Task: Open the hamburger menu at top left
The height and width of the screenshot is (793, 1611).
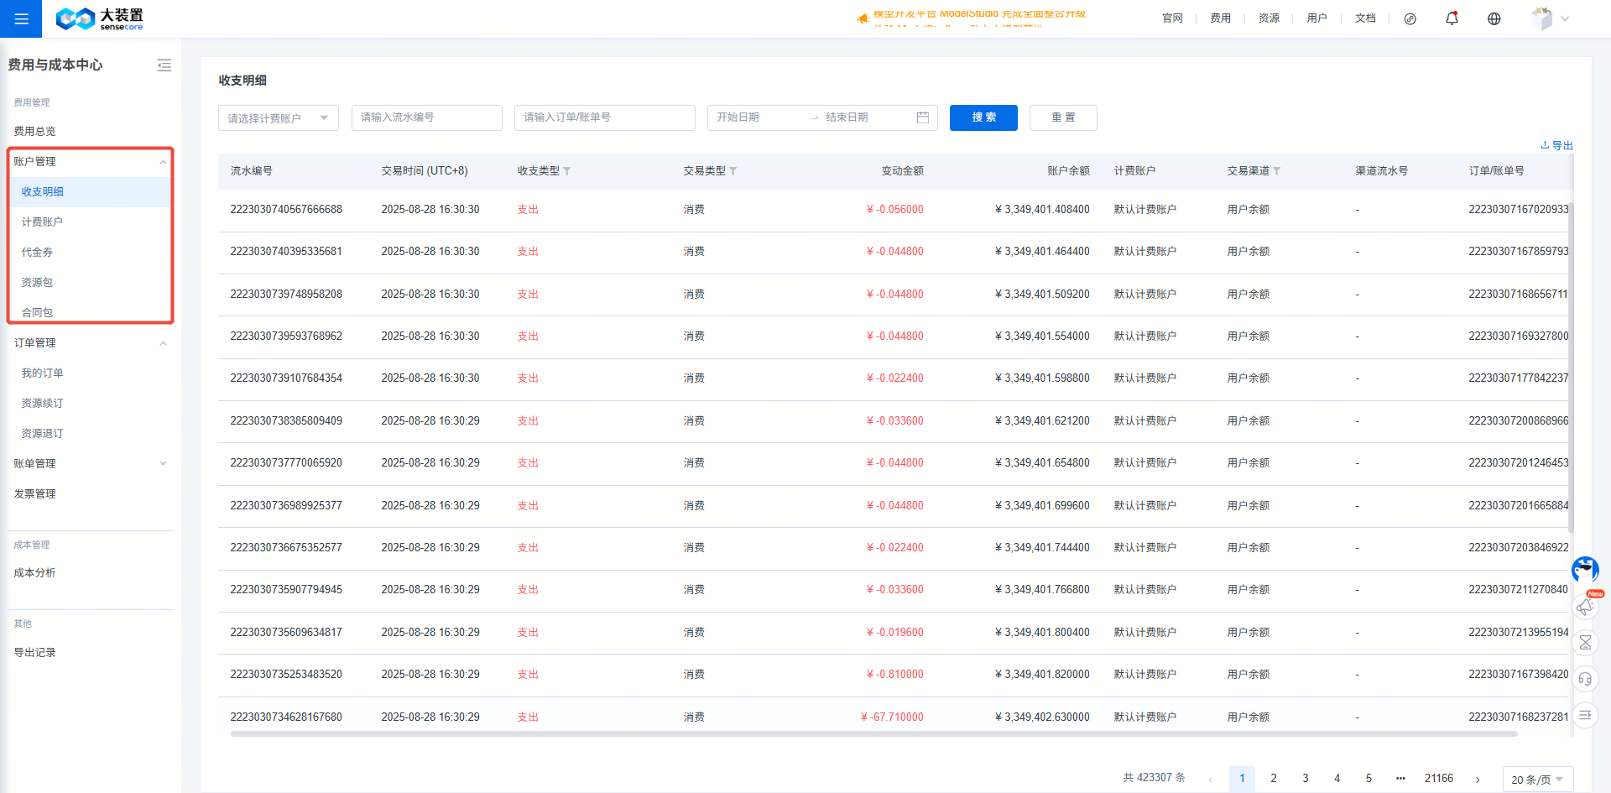Action: point(21,18)
